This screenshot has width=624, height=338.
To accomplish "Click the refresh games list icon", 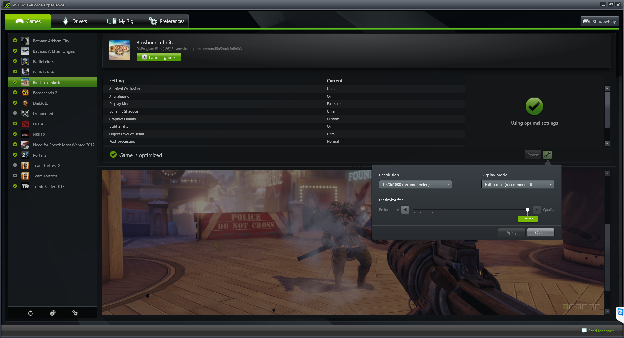I will (x=30, y=313).
